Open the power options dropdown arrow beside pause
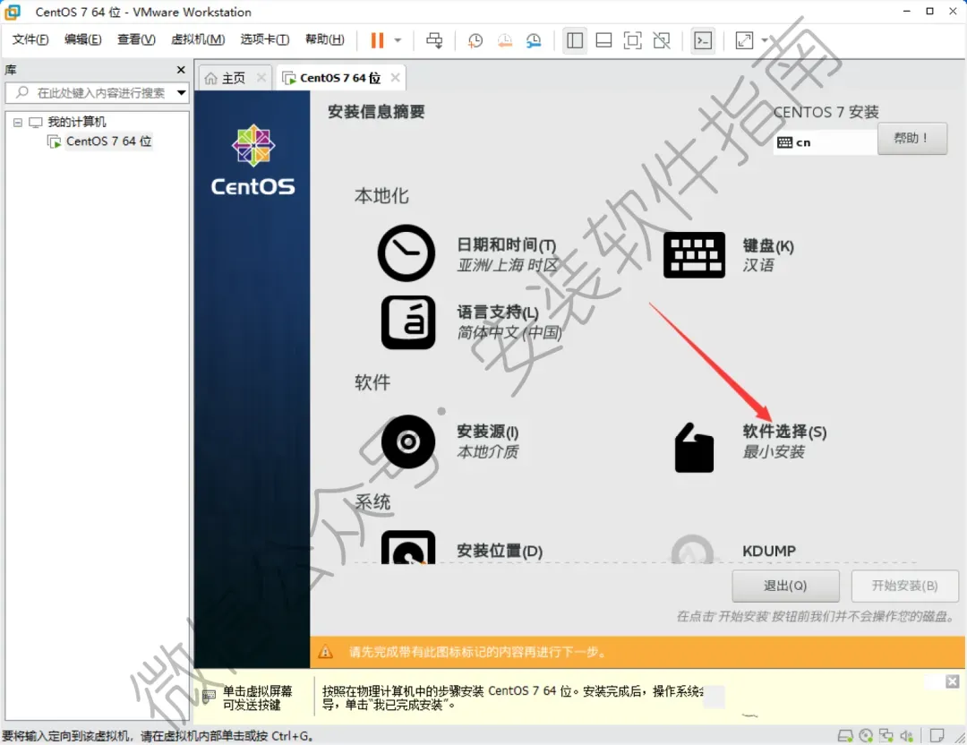The image size is (967, 745). 398,40
